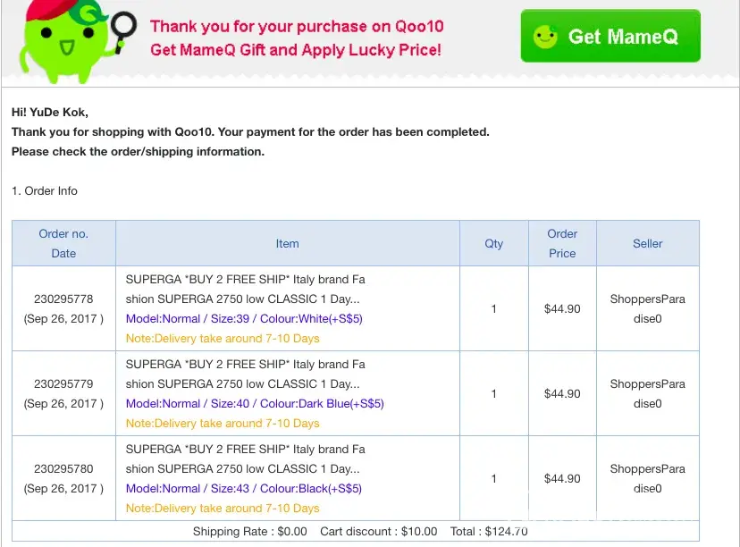Select the SUPERGA item title for Size 39
Screen dimensions: 740x547
[x=245, y=289]
